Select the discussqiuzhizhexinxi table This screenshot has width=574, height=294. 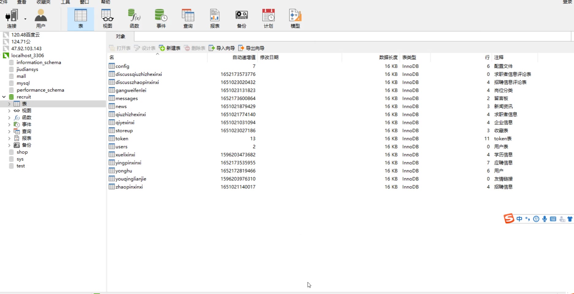[x=139, y=74]
